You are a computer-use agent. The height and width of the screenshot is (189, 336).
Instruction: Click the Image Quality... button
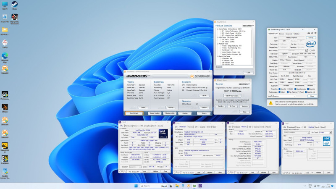tap(155, 113)
